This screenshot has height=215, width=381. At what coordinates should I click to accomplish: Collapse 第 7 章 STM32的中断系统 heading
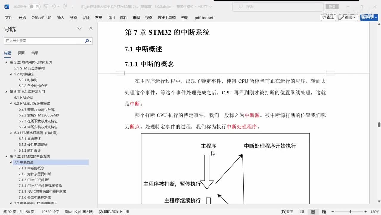6,156
